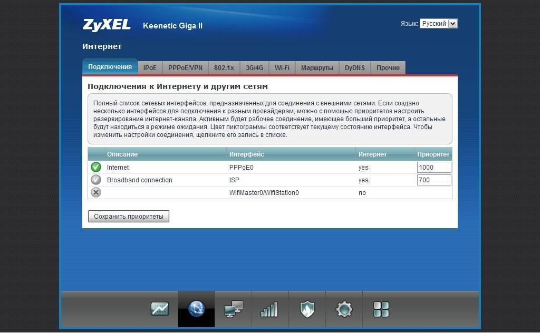Click the Internet globe icon
This screenshot has width=540, height=333.
196,309
